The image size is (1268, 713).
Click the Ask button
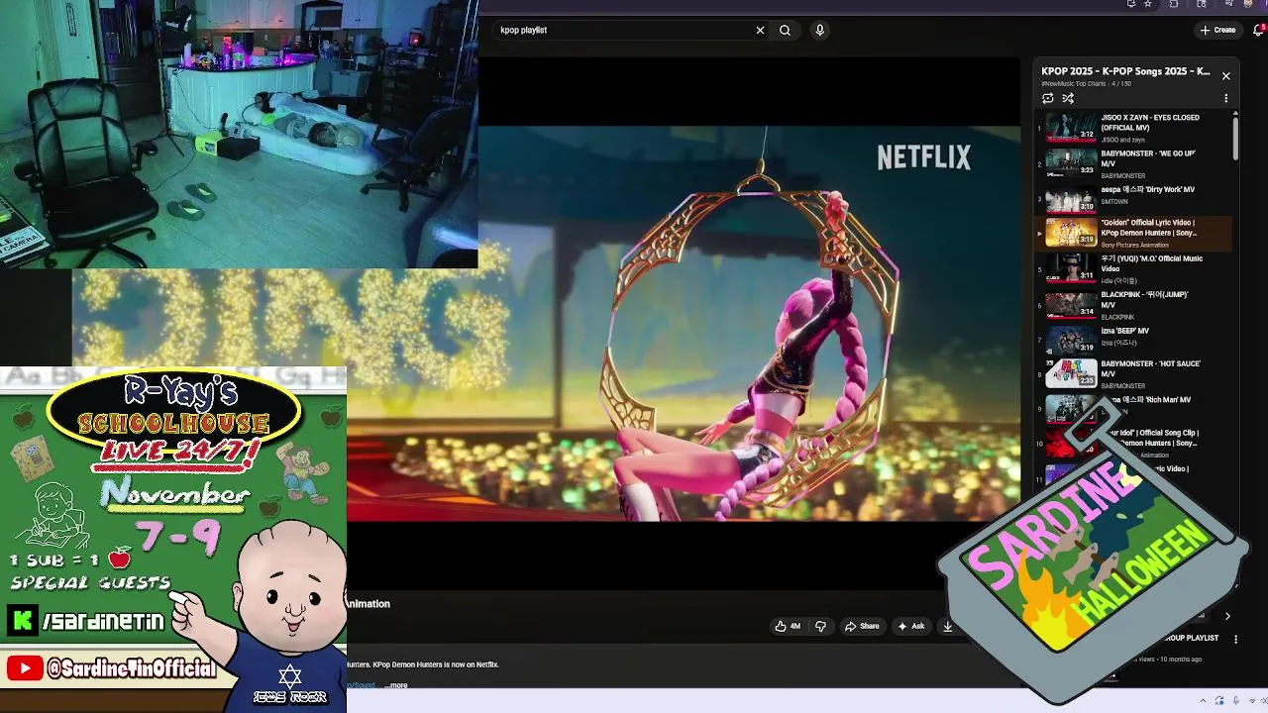point(910,626)
